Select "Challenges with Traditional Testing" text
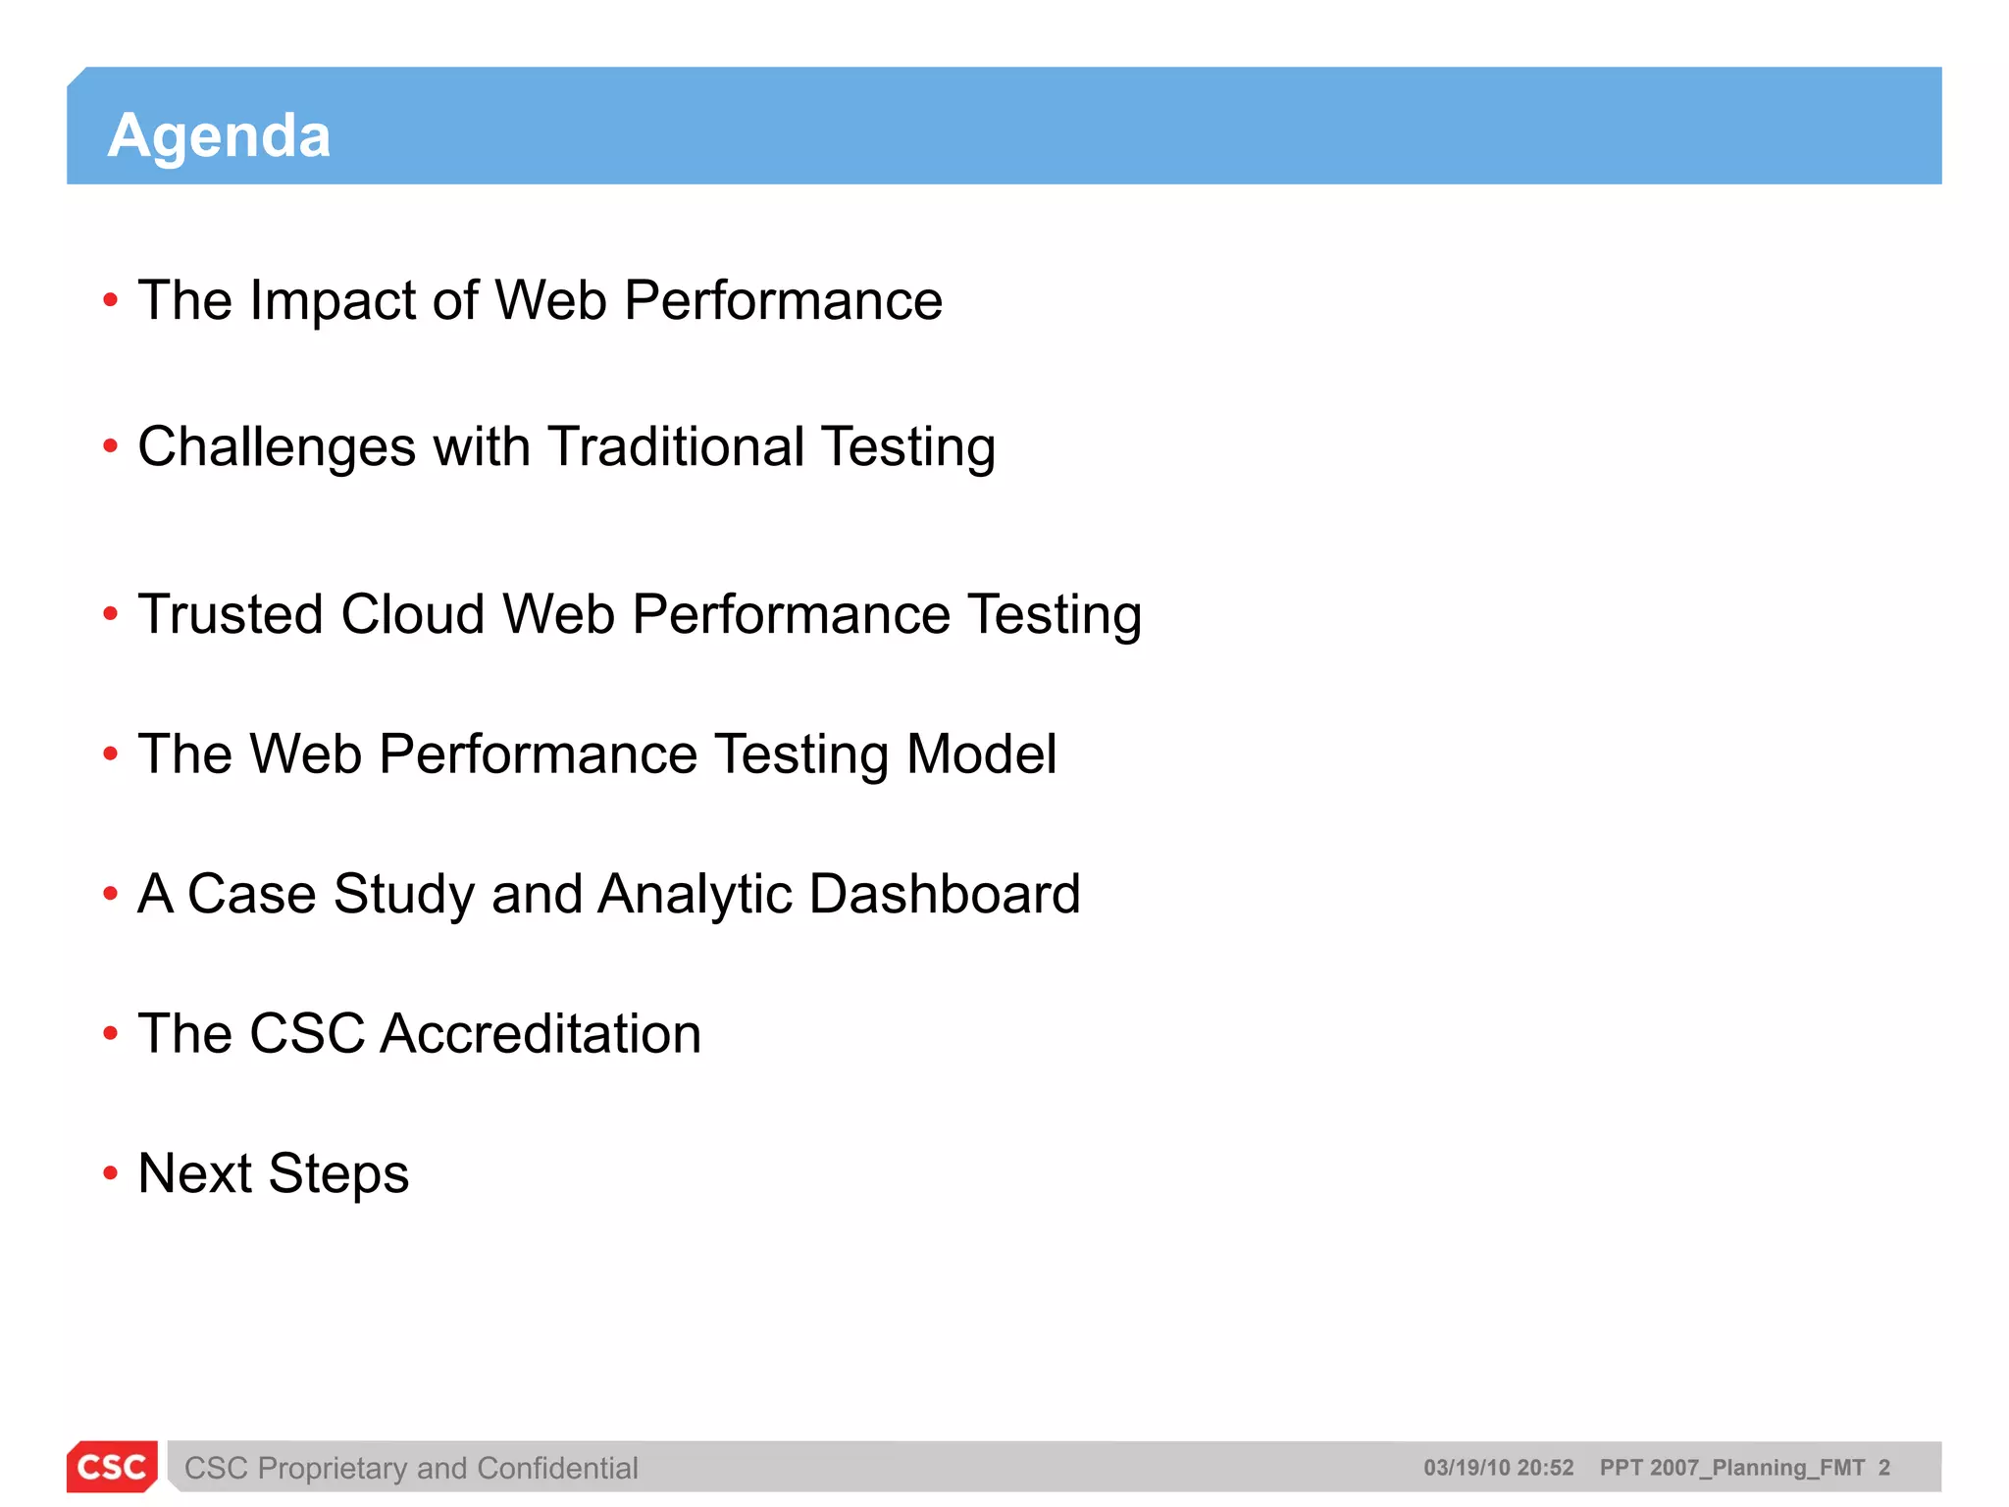 pyautogui.click(x=566, y=447)
